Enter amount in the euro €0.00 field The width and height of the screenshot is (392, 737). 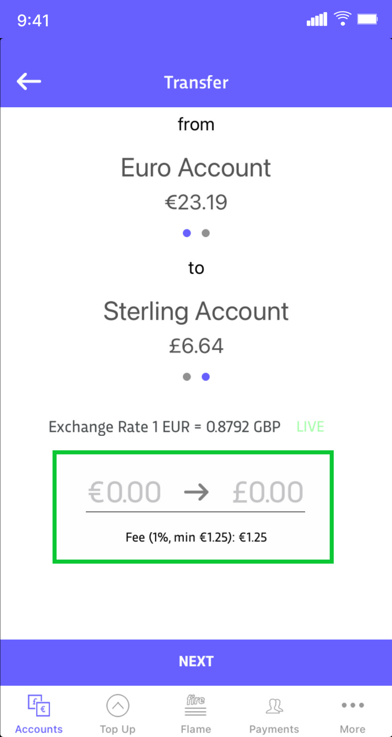124,492
